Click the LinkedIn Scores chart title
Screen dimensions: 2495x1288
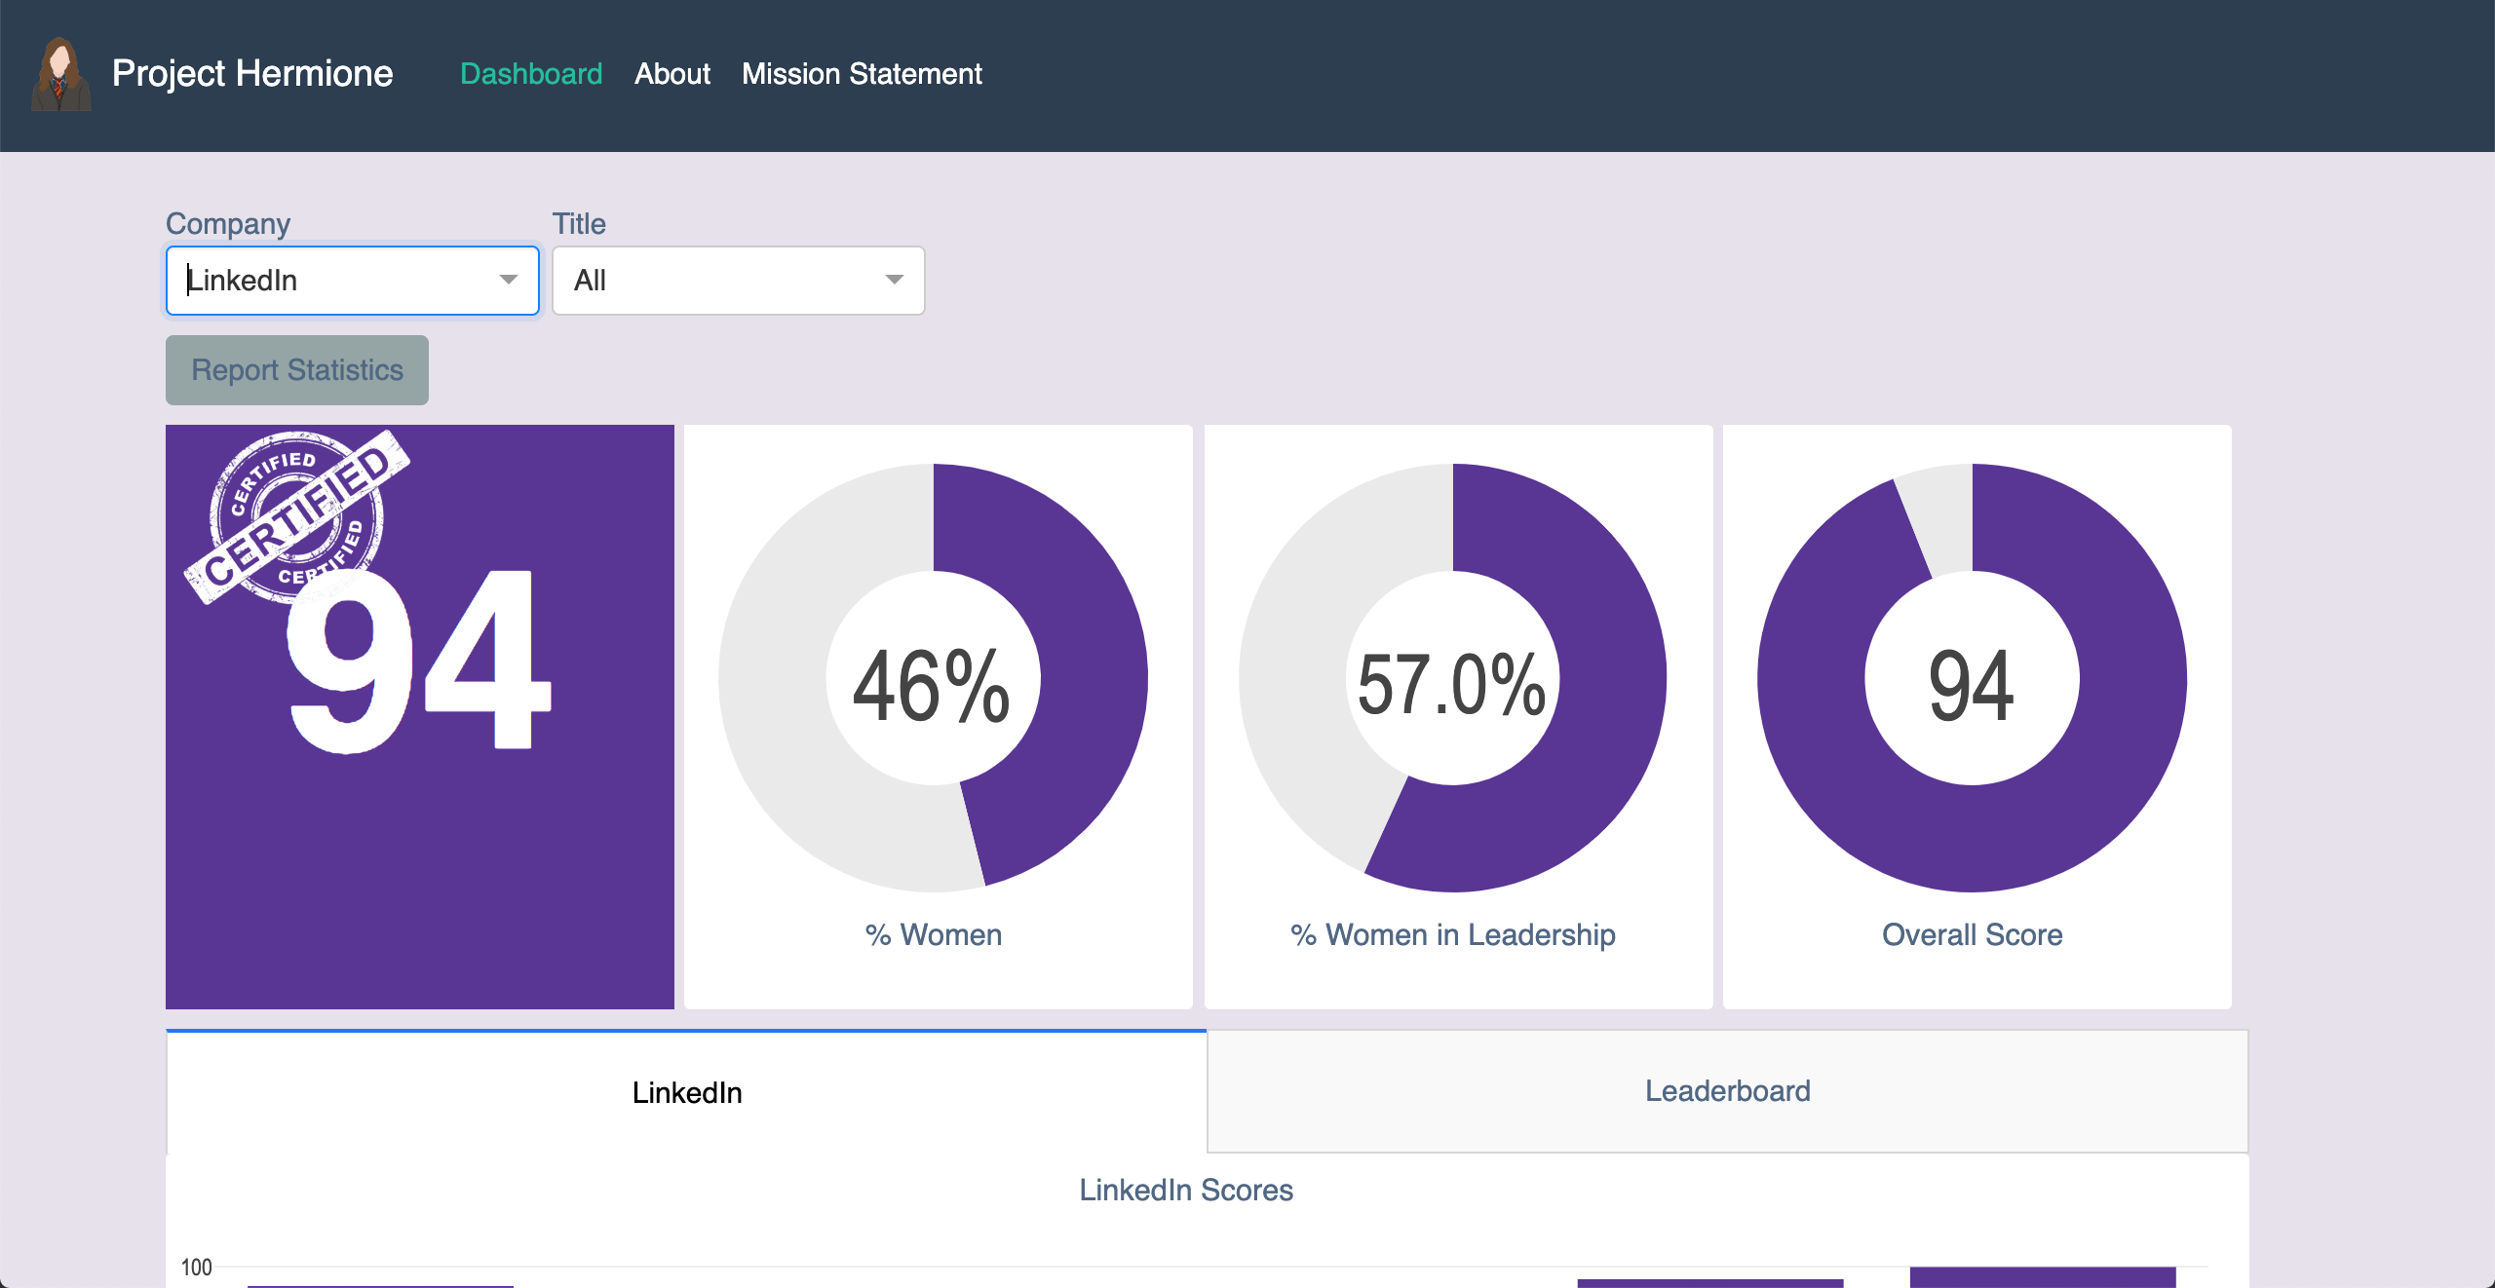coord(1186,1190)
